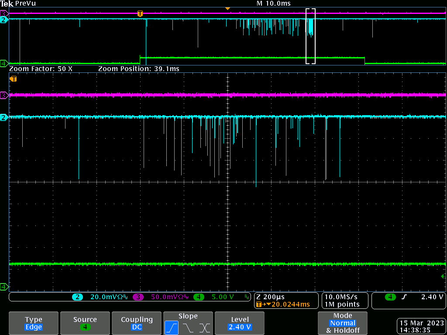Select the falling edge slope icon
The height and width of the screenshot is (335, 447).
[x=188, y=328]
